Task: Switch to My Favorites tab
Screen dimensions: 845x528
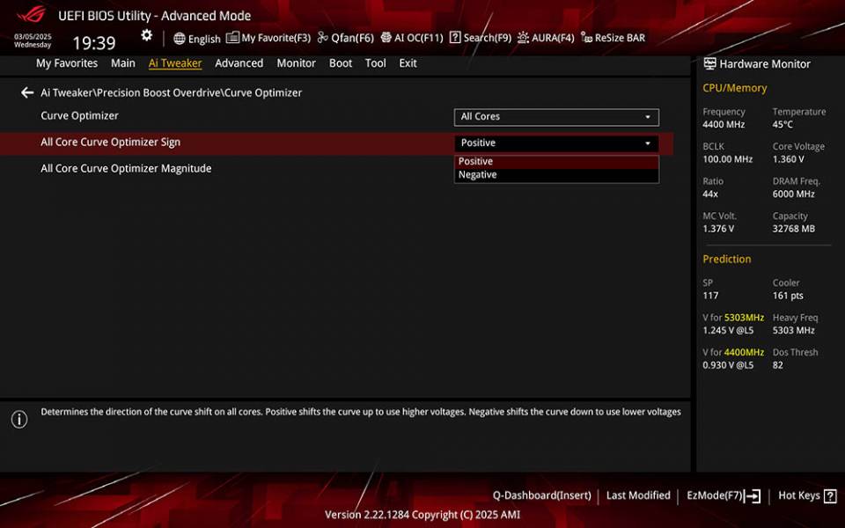Action: point(67,63)
